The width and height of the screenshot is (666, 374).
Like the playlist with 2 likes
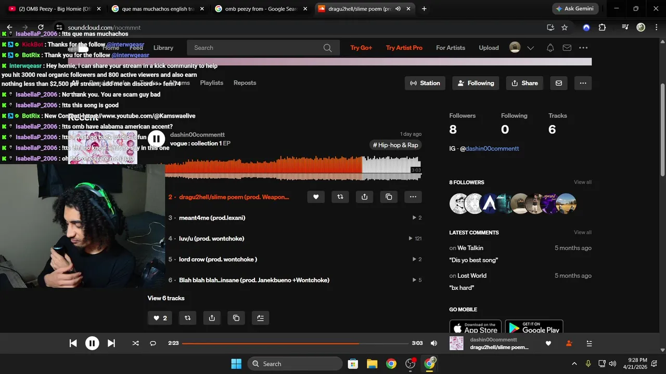[x=160, y=318]
